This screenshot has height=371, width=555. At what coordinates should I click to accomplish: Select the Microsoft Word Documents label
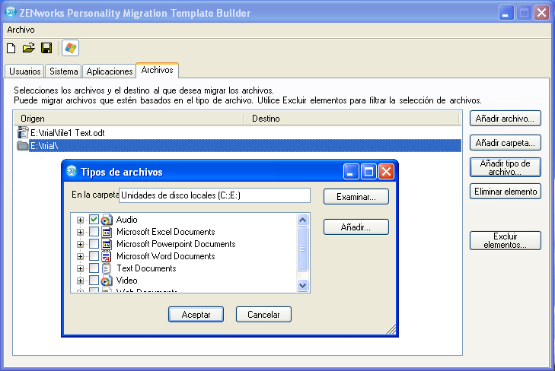point(166,256)
